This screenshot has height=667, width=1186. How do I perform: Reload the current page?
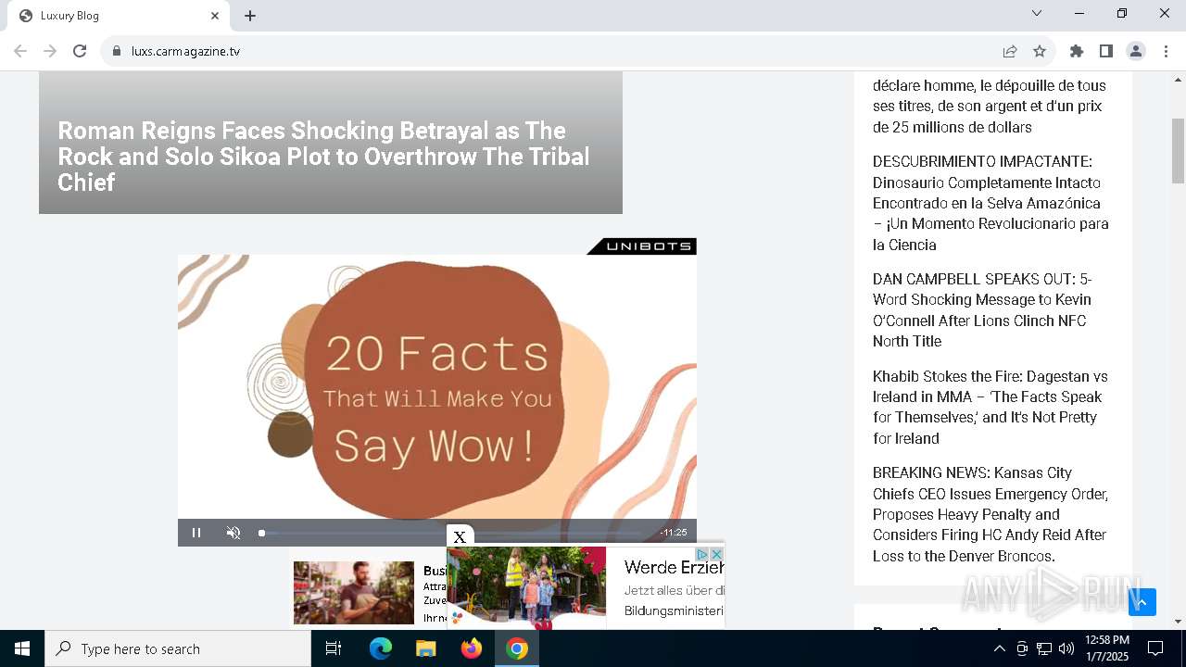pos(80,51)
